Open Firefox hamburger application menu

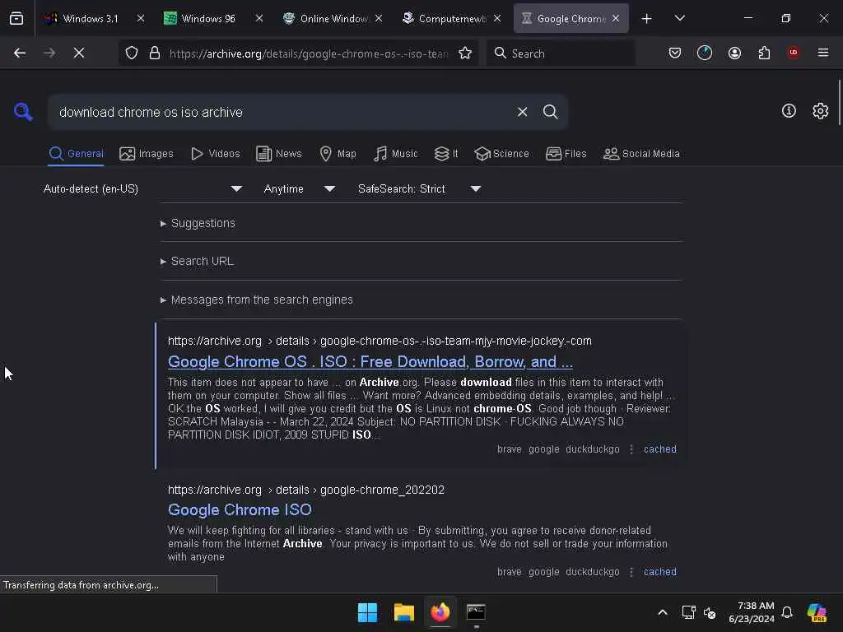point(823,53)
